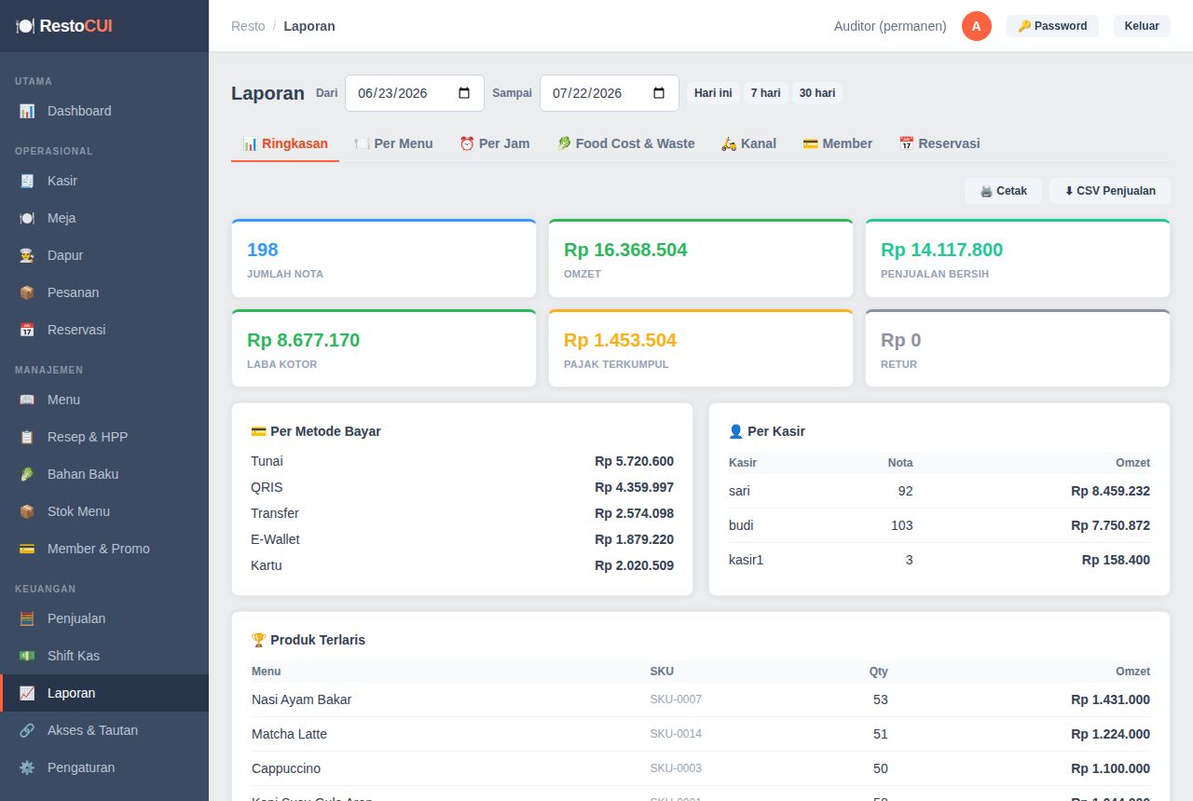This screenshot has height=801, width=1193.
Task: Click the Kasir receipt icon
Action: pyautogui.click(x=27, y=181)
